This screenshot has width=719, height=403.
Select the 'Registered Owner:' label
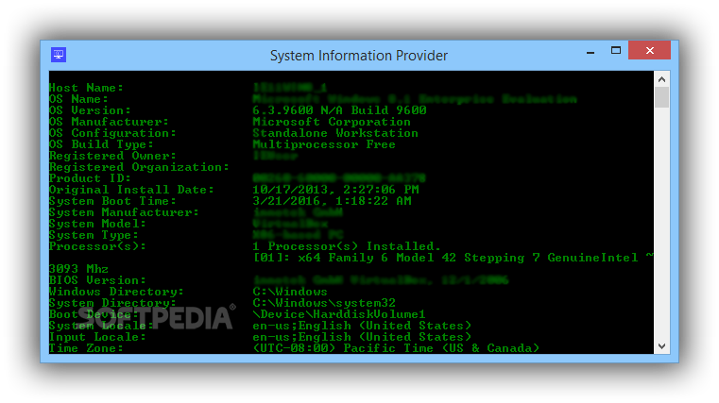coord(112,156)
